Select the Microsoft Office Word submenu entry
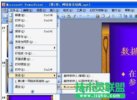Screen dimensions: 137x100 point(84,87)
